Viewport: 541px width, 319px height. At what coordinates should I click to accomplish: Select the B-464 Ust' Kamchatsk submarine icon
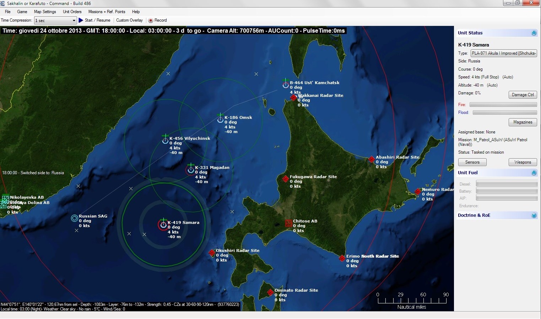click(286, 85)
